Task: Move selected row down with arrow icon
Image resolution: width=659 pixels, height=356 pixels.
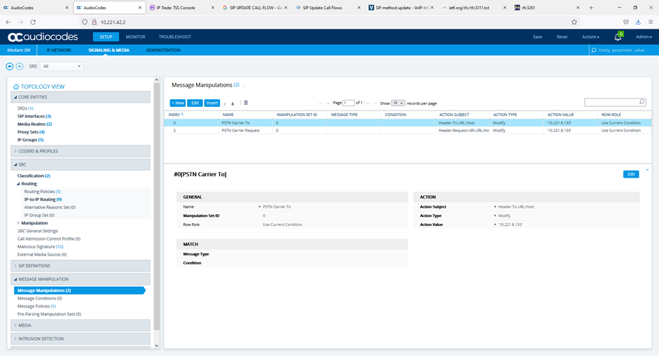Action: (233, 104)
